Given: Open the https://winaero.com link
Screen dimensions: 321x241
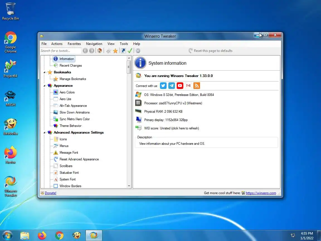Looking at the screenshot, I should point(261,193).
